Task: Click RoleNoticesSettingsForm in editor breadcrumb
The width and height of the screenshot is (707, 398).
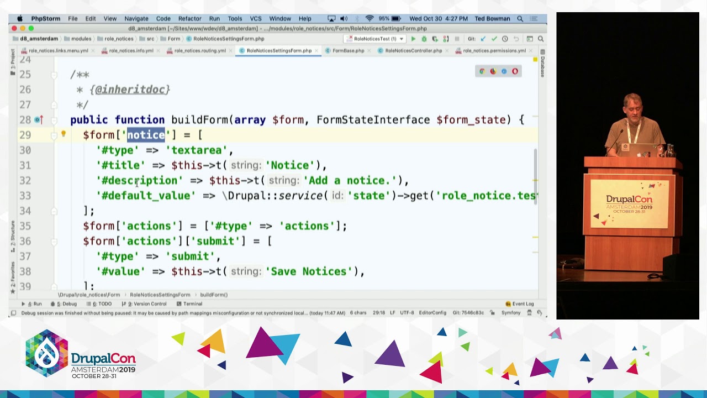Action: pyautogui.click(x=160, y=295)
